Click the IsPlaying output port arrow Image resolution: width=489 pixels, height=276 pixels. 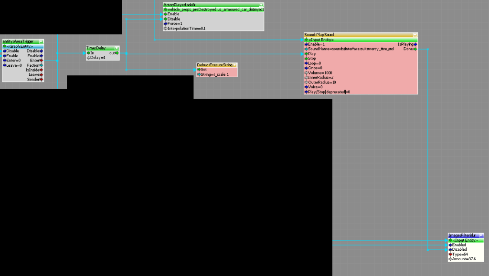tap(415, 44)
